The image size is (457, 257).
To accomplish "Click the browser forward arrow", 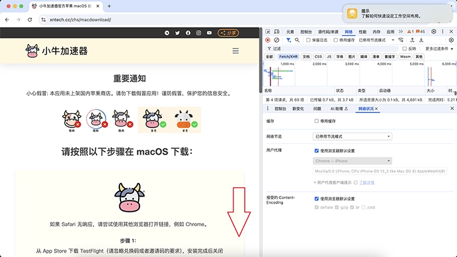I will [18, 19].
